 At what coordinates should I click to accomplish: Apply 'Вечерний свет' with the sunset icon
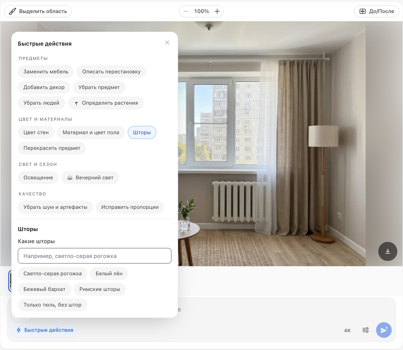click(x=90, y=178)
